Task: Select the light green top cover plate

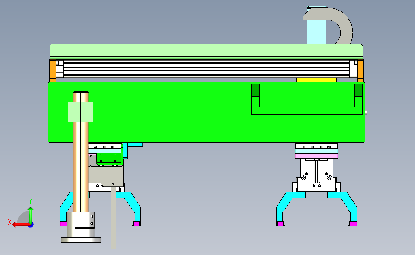Action: [x=206, y=51]
